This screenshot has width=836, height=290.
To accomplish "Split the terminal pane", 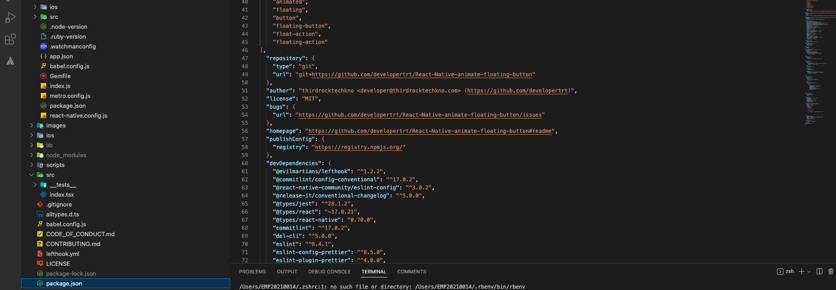I will pos(819,272).
